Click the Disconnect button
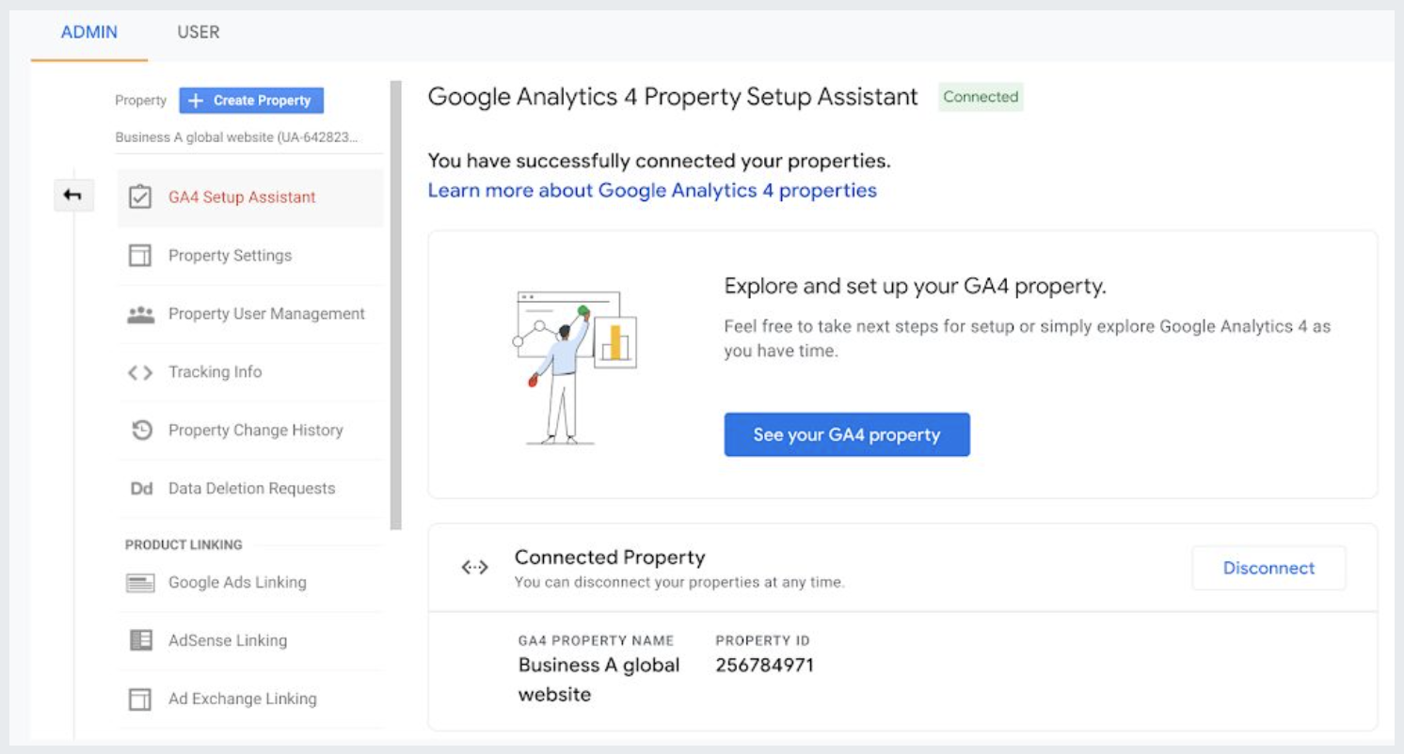Viewport: 1404px width, 754px height. [x=1268, y=568]
